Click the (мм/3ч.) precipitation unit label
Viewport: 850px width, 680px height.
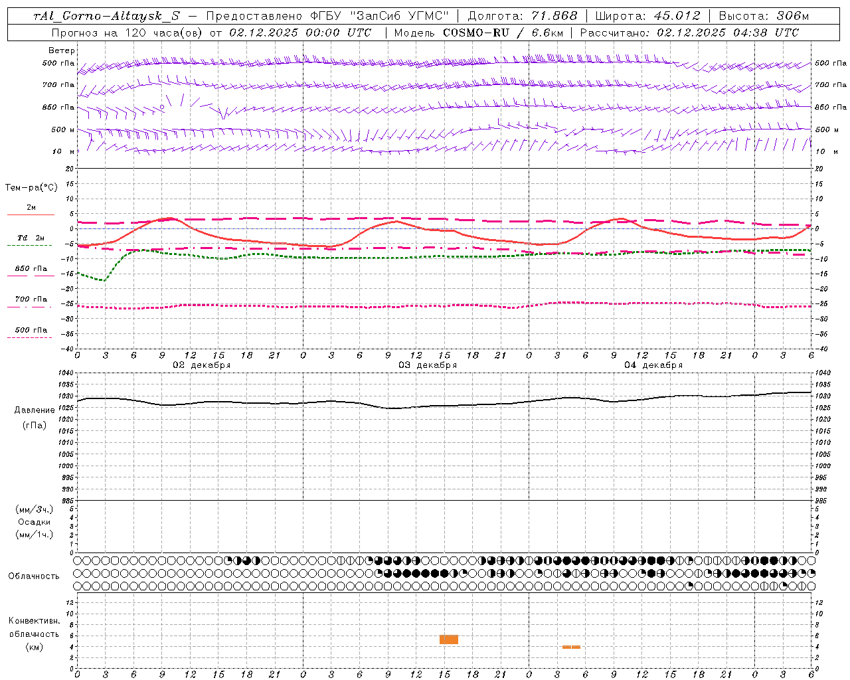tap(35, 509)
